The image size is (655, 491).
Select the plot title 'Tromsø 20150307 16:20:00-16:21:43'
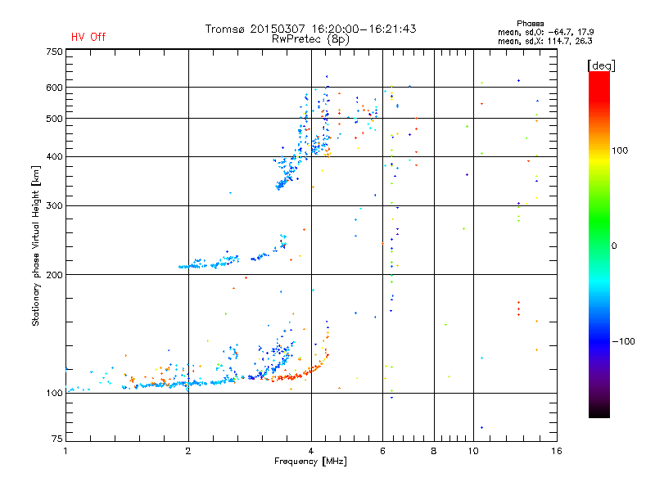pyautogui.click(x=310, y=29)
